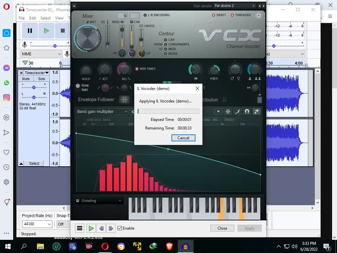This screenshot has width=337, height=253.
Task: Adjust the Audacity recording volume slider
Action: (55, 46)
